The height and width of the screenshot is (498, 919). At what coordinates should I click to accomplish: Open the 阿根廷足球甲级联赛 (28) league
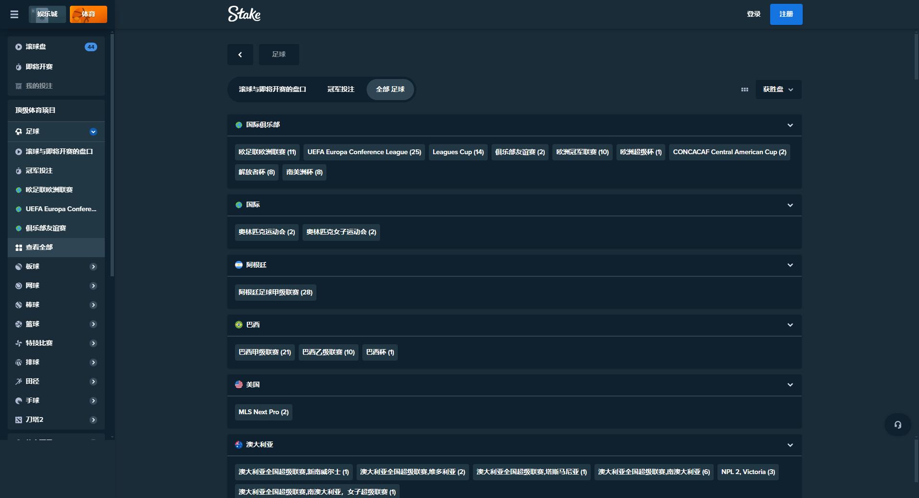[276, 293]
